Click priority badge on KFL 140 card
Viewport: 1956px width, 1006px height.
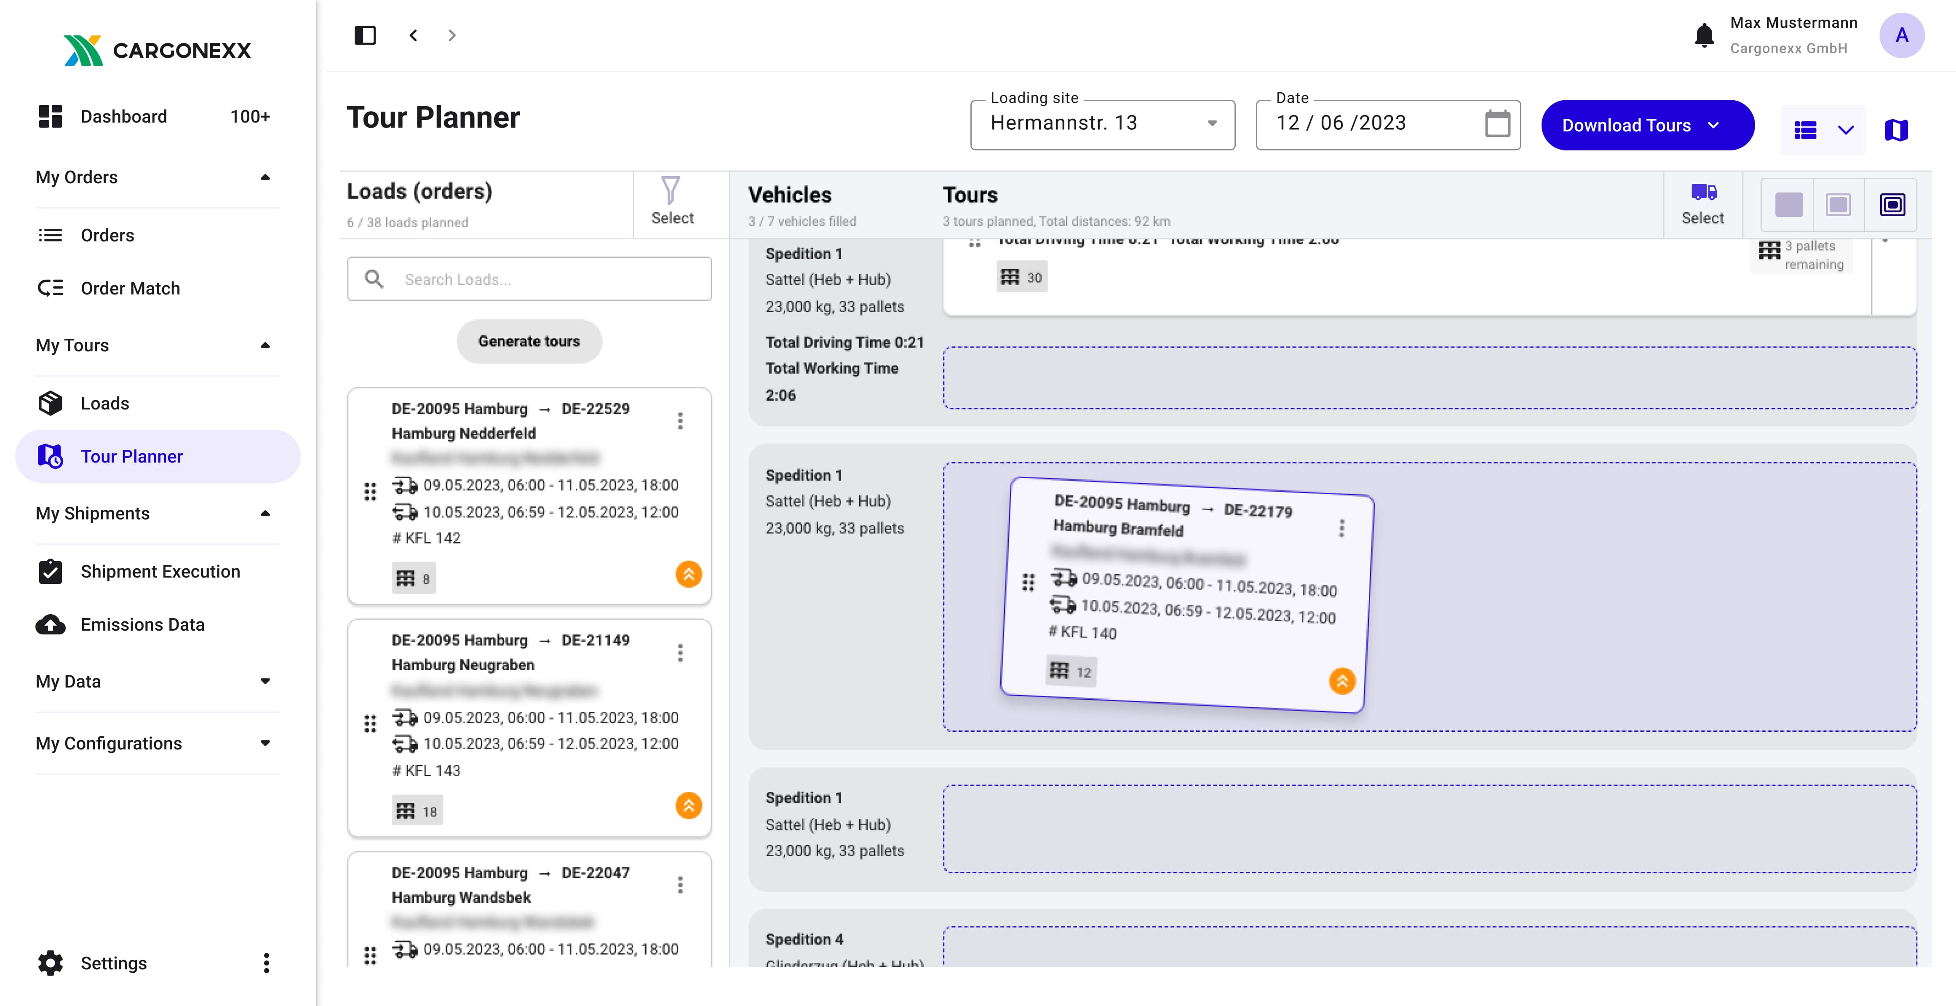1342,681
